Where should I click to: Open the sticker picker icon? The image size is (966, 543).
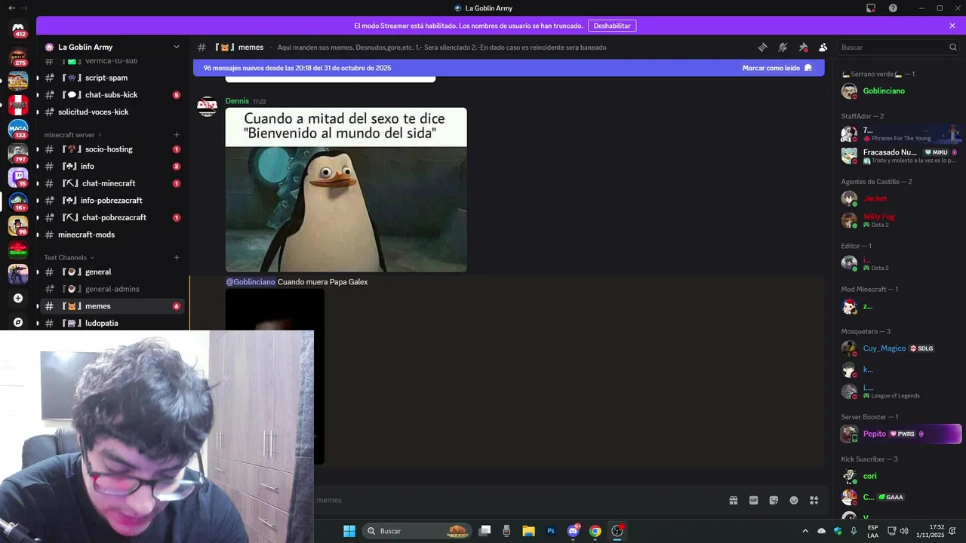tap(774, 500)
